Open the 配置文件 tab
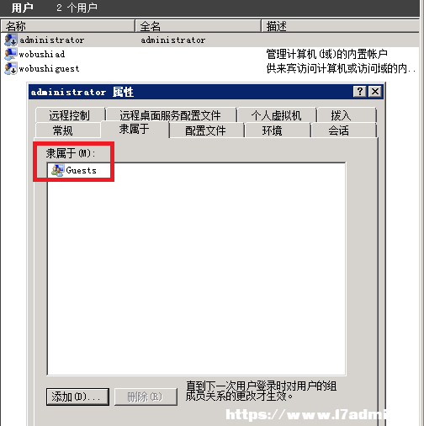The height and width of the screenshot is (426, 424). (x=205, y=130)
